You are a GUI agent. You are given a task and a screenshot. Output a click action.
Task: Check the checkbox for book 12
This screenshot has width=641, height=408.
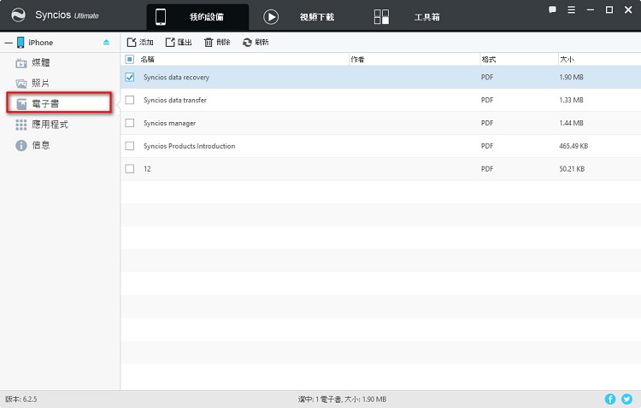point(130,169)
